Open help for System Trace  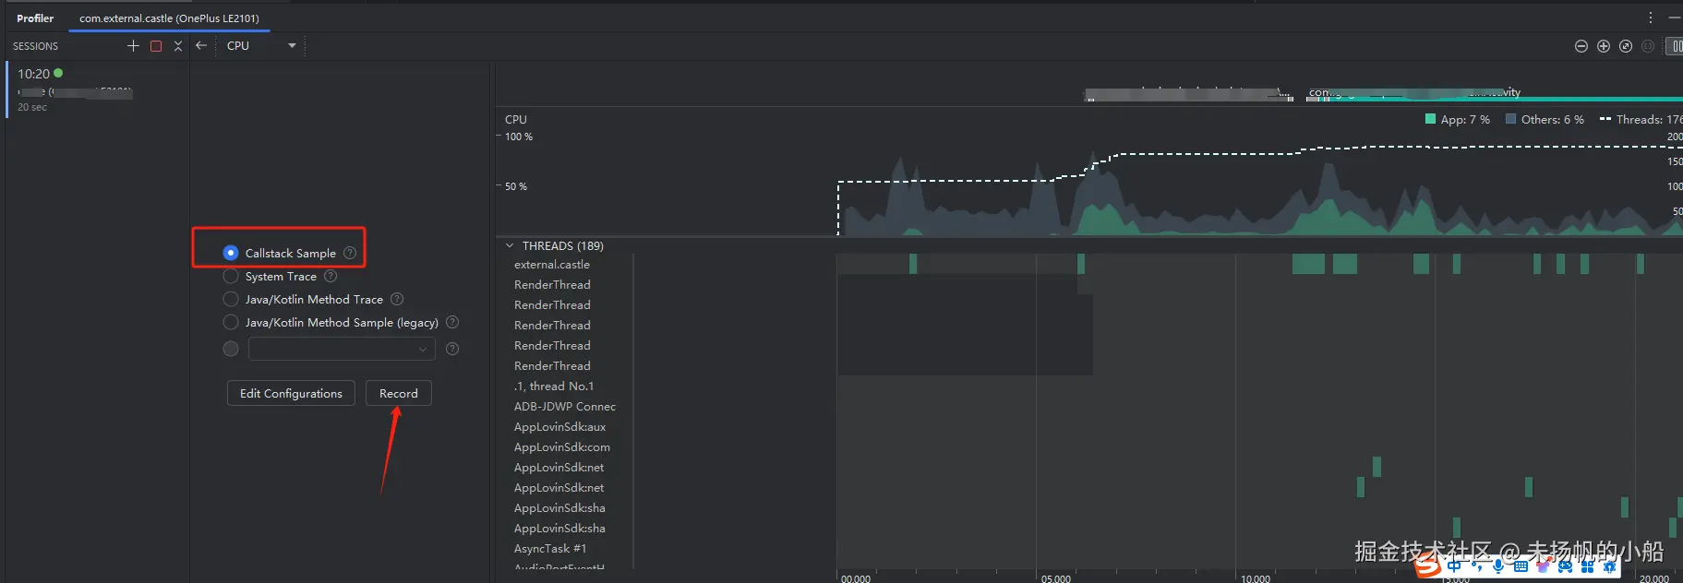(331, 276)
